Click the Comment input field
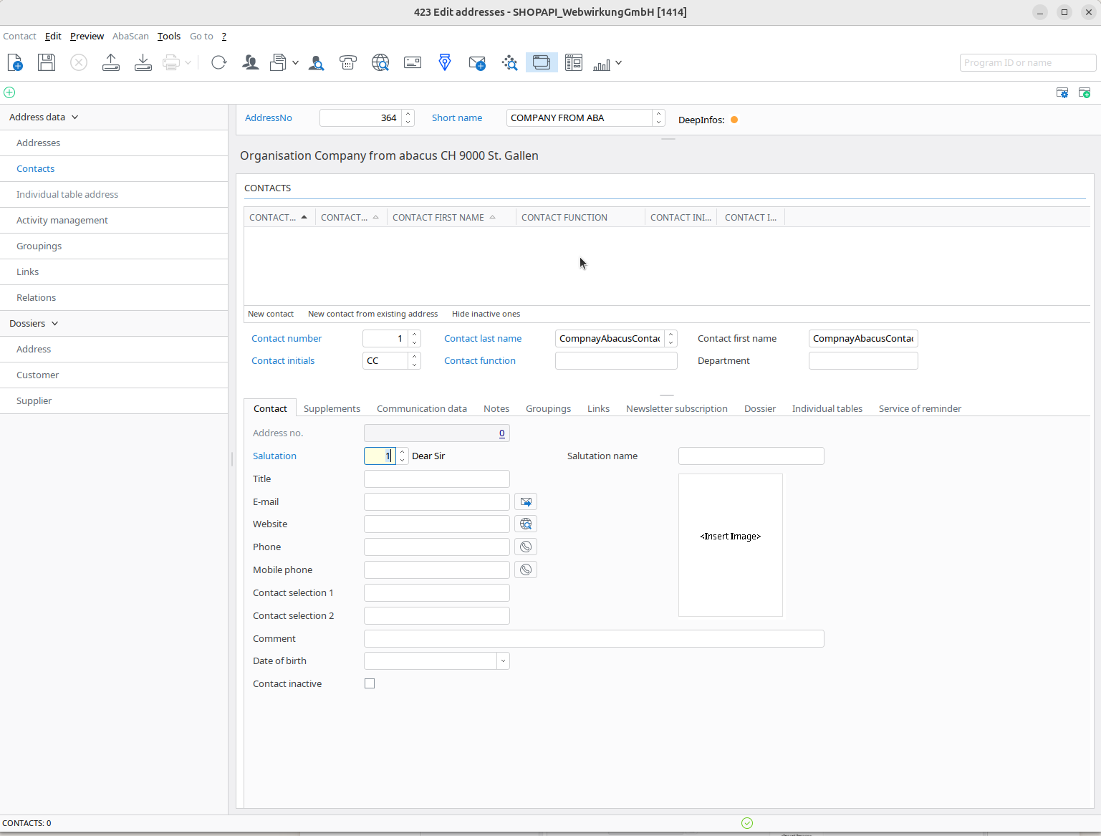Image resolution: width=1101 pixels, height=836 pixels. pos(594,639)
